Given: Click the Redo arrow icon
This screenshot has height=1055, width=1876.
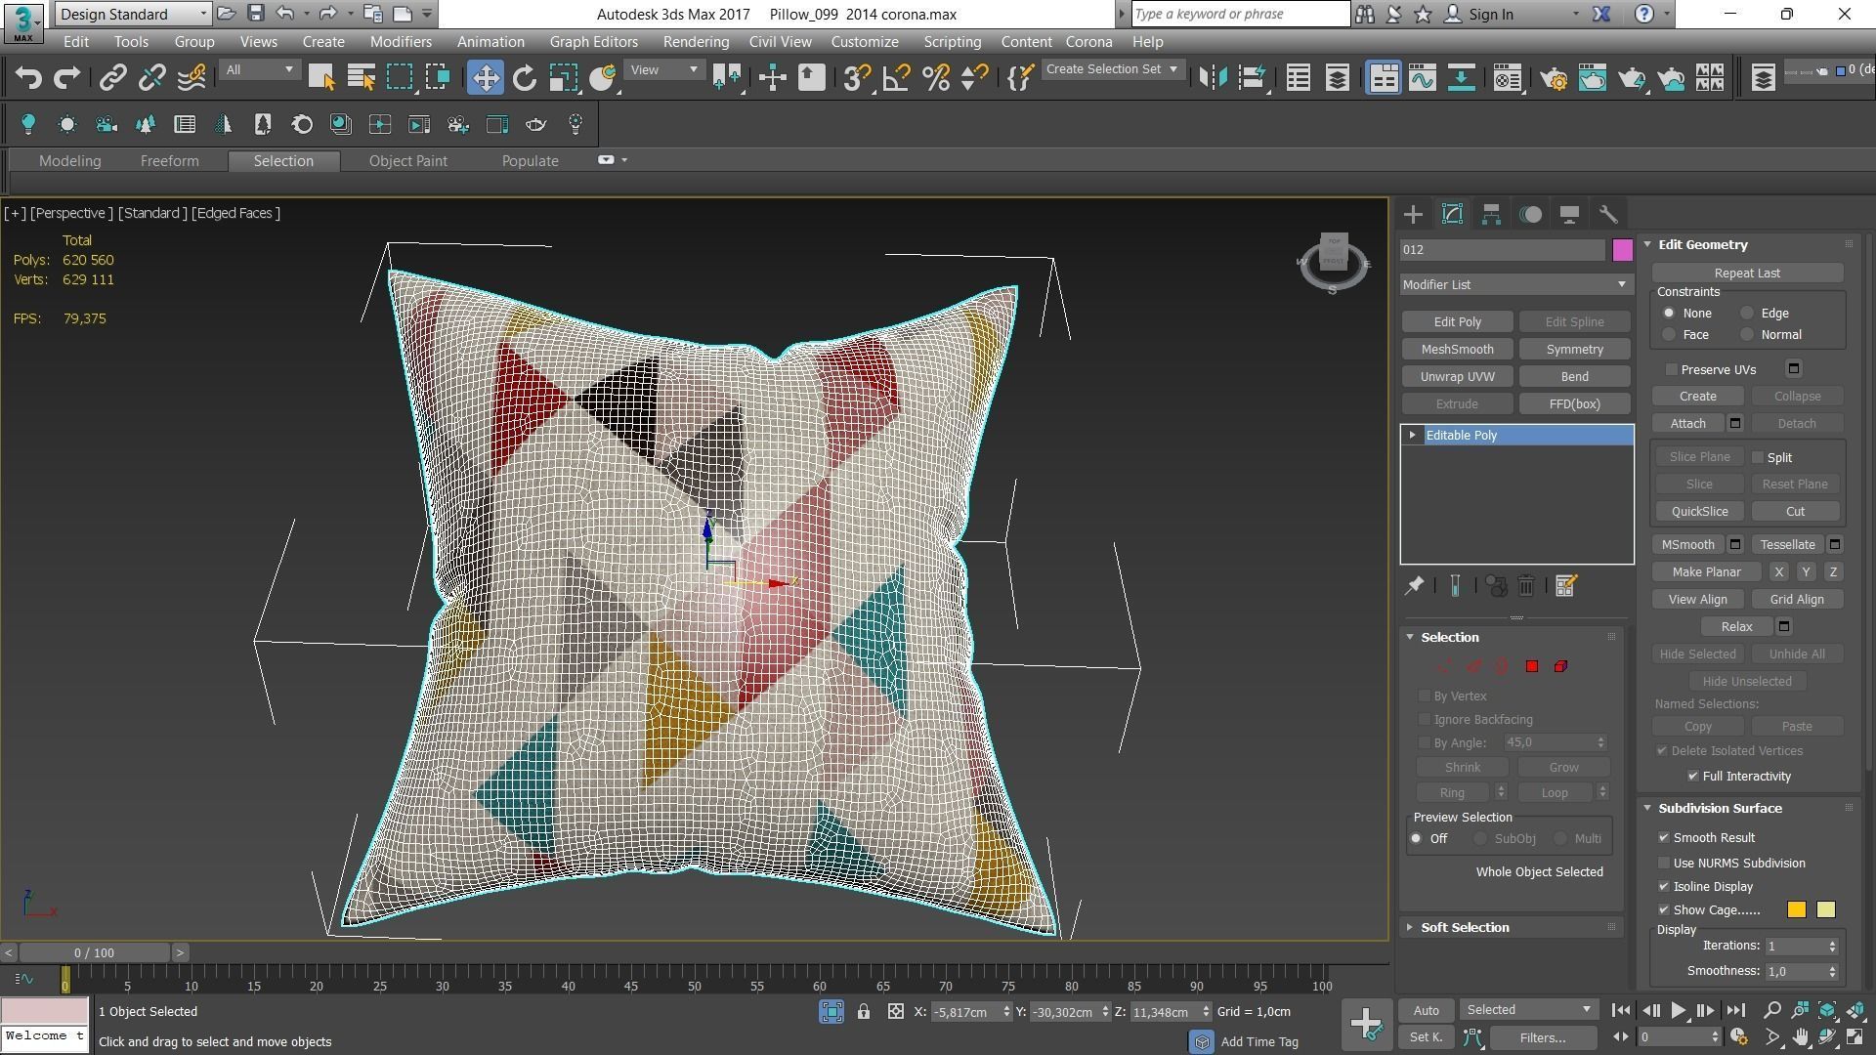Looking at the screenshot, I should click(x=66, y=78).
